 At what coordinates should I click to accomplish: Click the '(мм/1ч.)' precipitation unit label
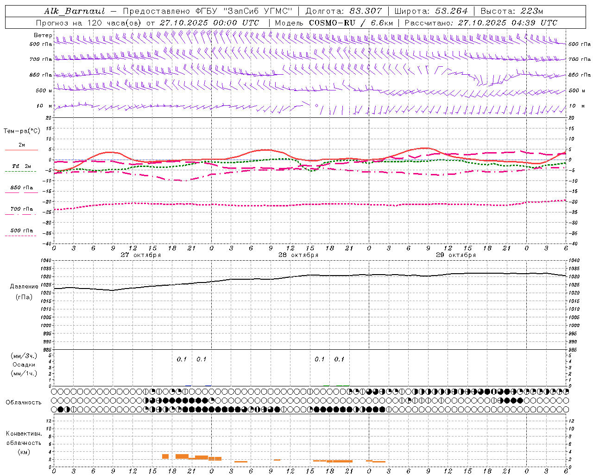[x=24, y=373]
